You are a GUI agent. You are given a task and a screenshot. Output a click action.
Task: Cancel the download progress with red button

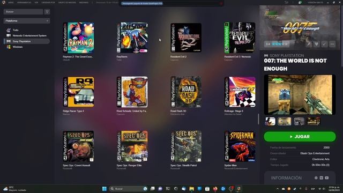(x=221, y=4)
